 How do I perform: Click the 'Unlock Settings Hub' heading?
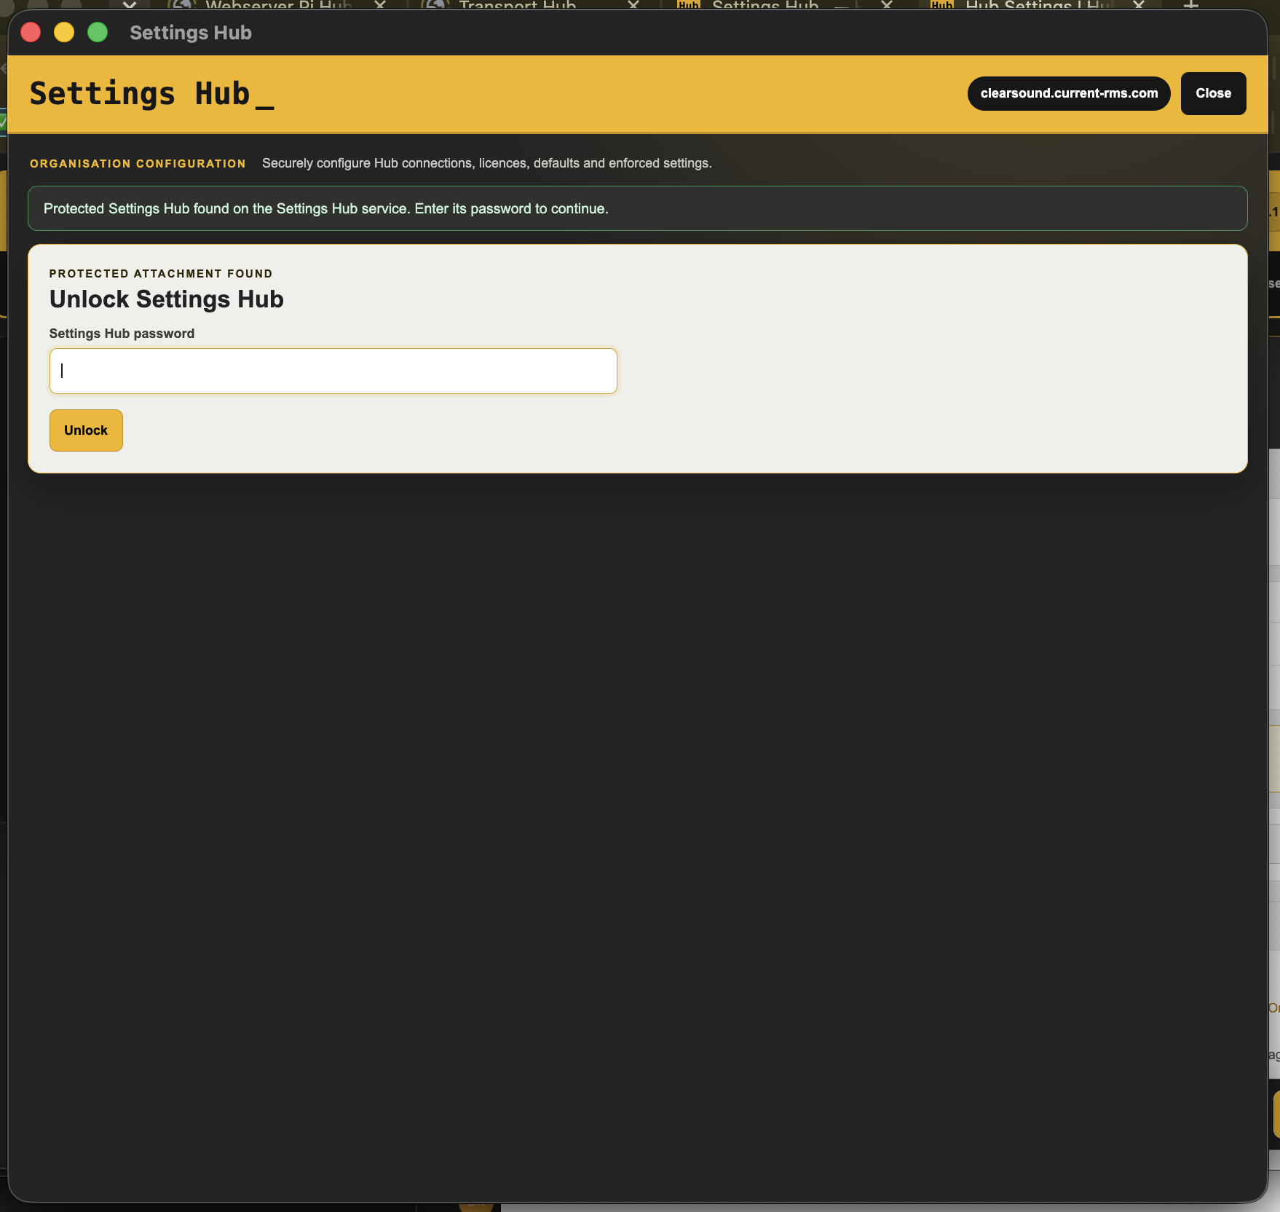tap(167, 299)
